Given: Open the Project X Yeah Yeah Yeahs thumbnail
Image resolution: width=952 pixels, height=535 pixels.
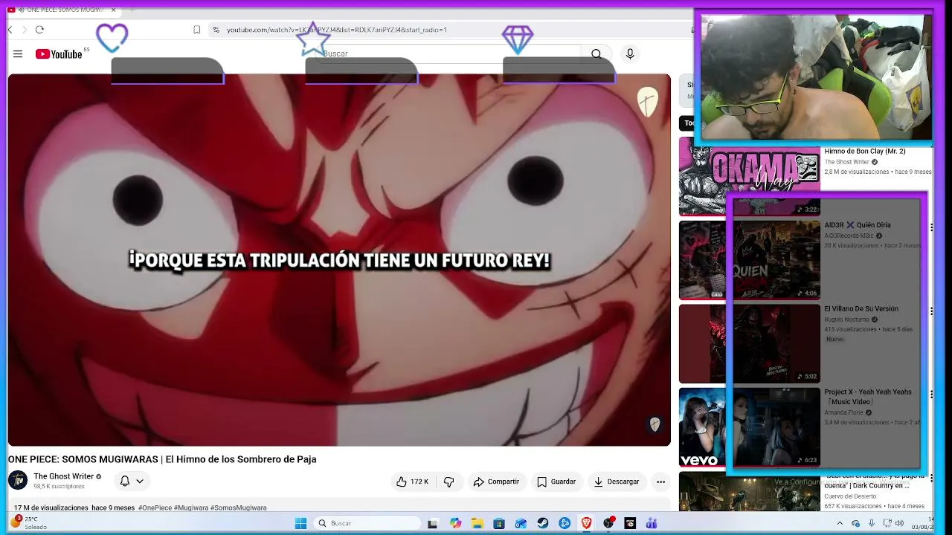Looking at the screenshot, I should click(750, 427).
